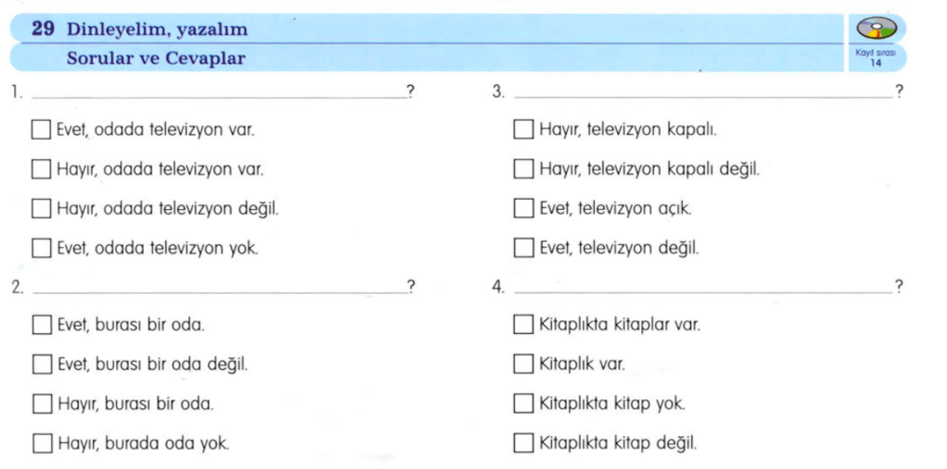Select 'Evet, televizyon açık.' checkbox

pos(524,209)
